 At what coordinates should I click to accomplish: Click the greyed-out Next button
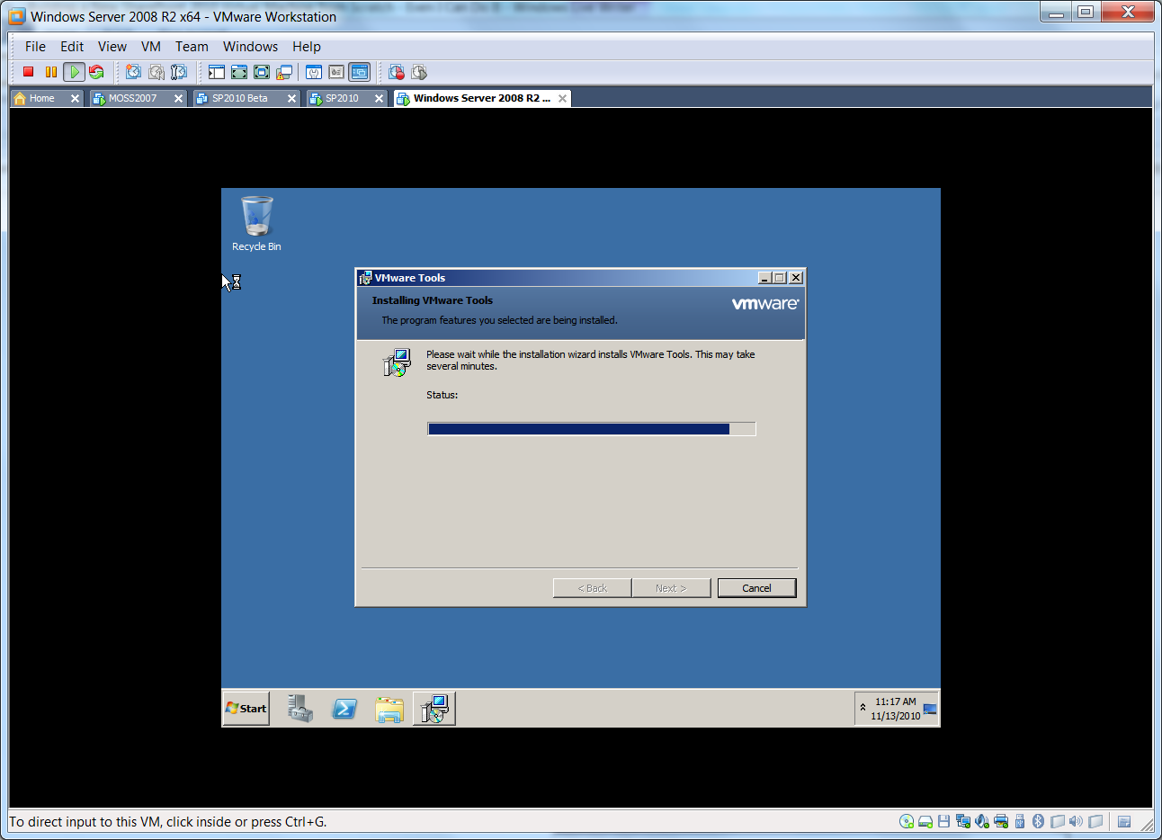[x=671, y=588]
